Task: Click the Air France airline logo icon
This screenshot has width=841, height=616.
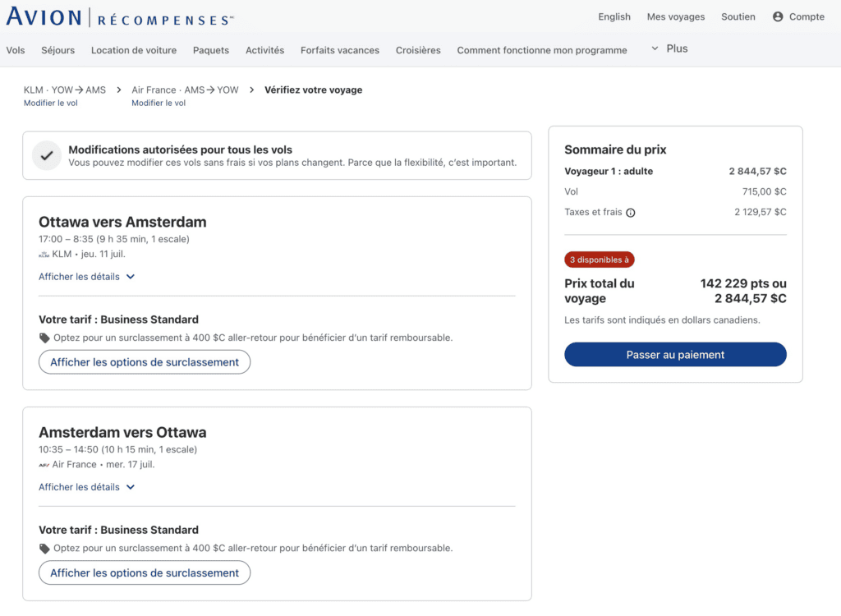Action: click(44, 465)
